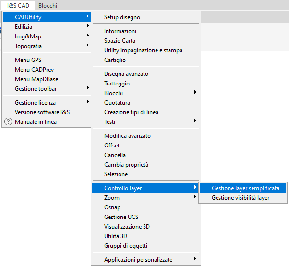Select Tratteggio entry

pyautogui.click(x=146, y=84)
